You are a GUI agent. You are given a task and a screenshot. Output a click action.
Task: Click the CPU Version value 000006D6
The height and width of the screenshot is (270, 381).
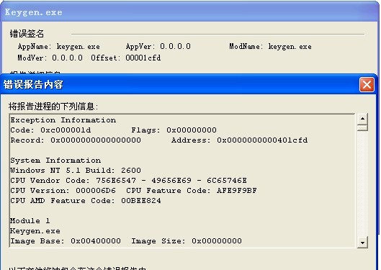click(x=96, y=191)
